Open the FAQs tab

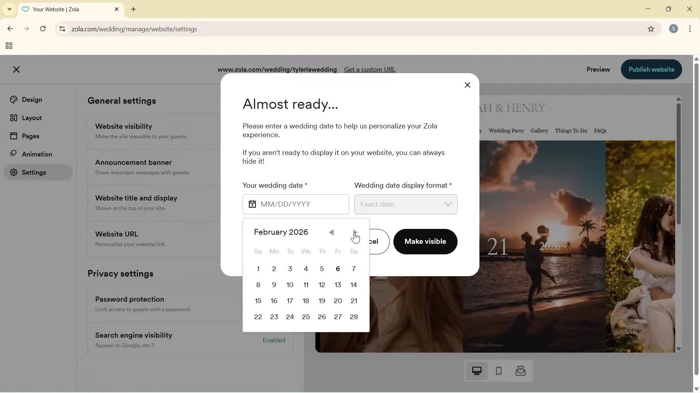coord(600,131)
